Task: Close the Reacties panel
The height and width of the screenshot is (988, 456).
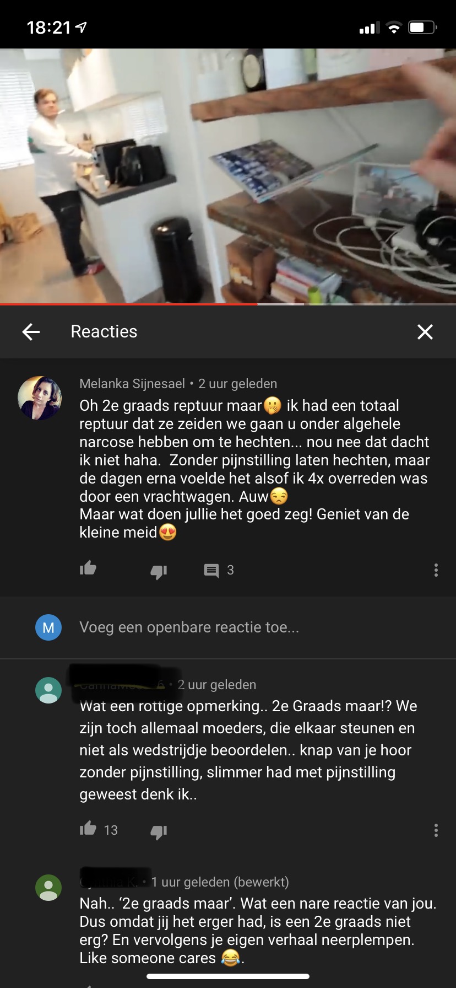Action: [425, 332]
